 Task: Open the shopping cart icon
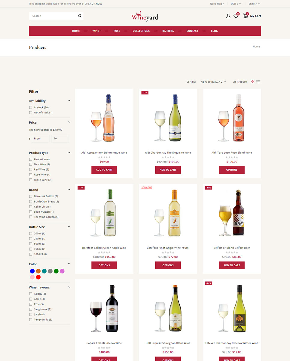pyautogui.click(x=245, y=16)
